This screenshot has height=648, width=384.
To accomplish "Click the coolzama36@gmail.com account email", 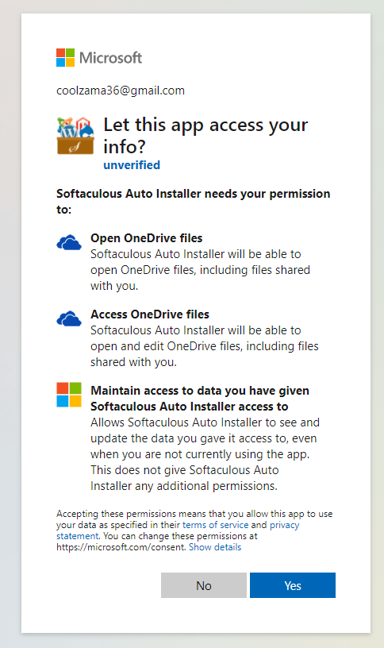I will click(x=121, y=91).
